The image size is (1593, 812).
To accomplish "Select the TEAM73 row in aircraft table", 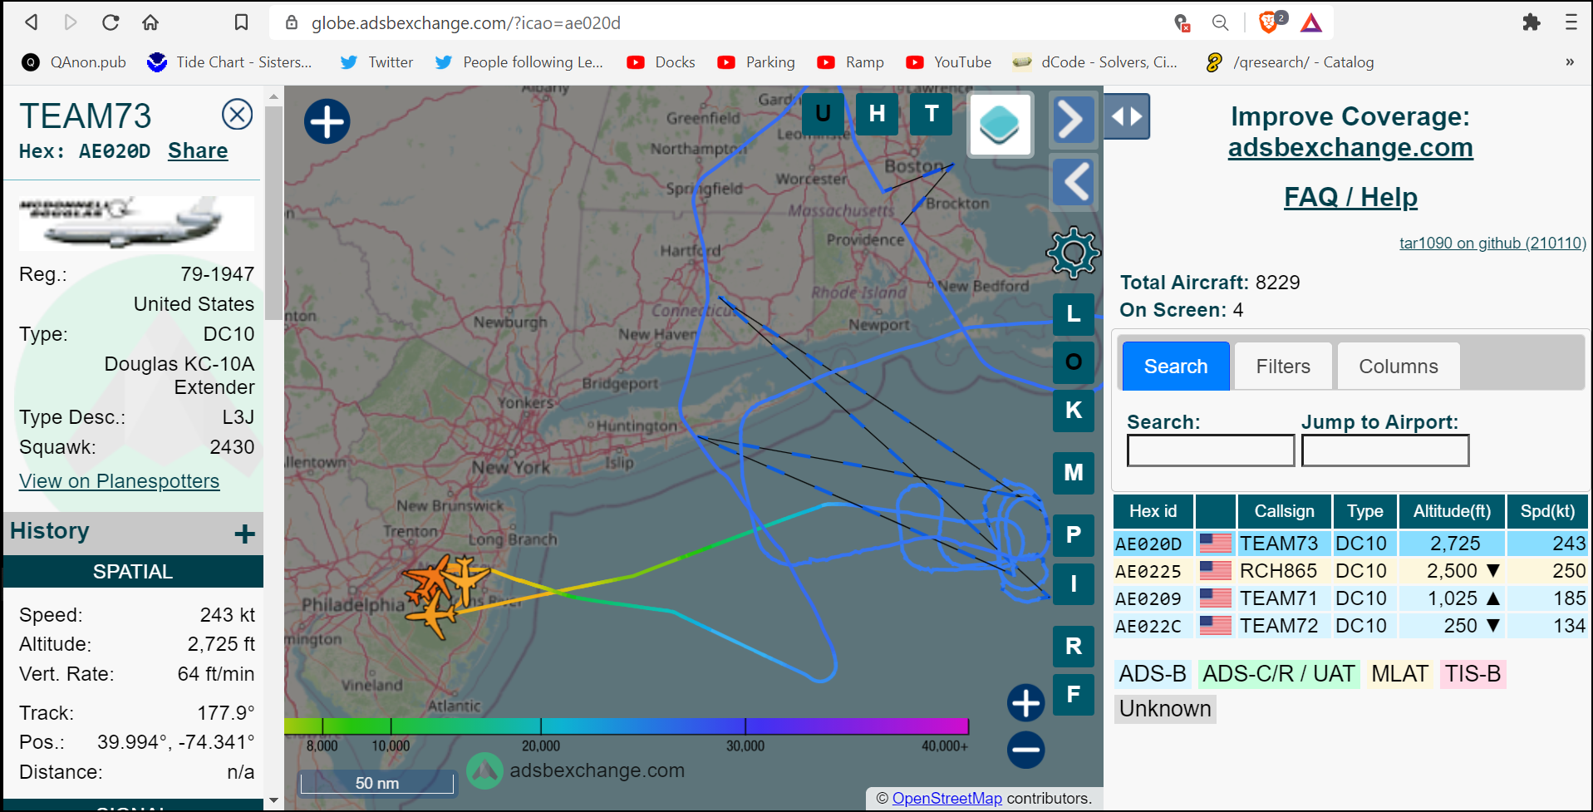I will pyautogui.click(x=1350, y=544).
